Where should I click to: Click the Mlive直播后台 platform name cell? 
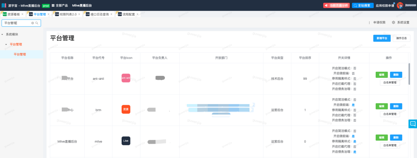67,141
